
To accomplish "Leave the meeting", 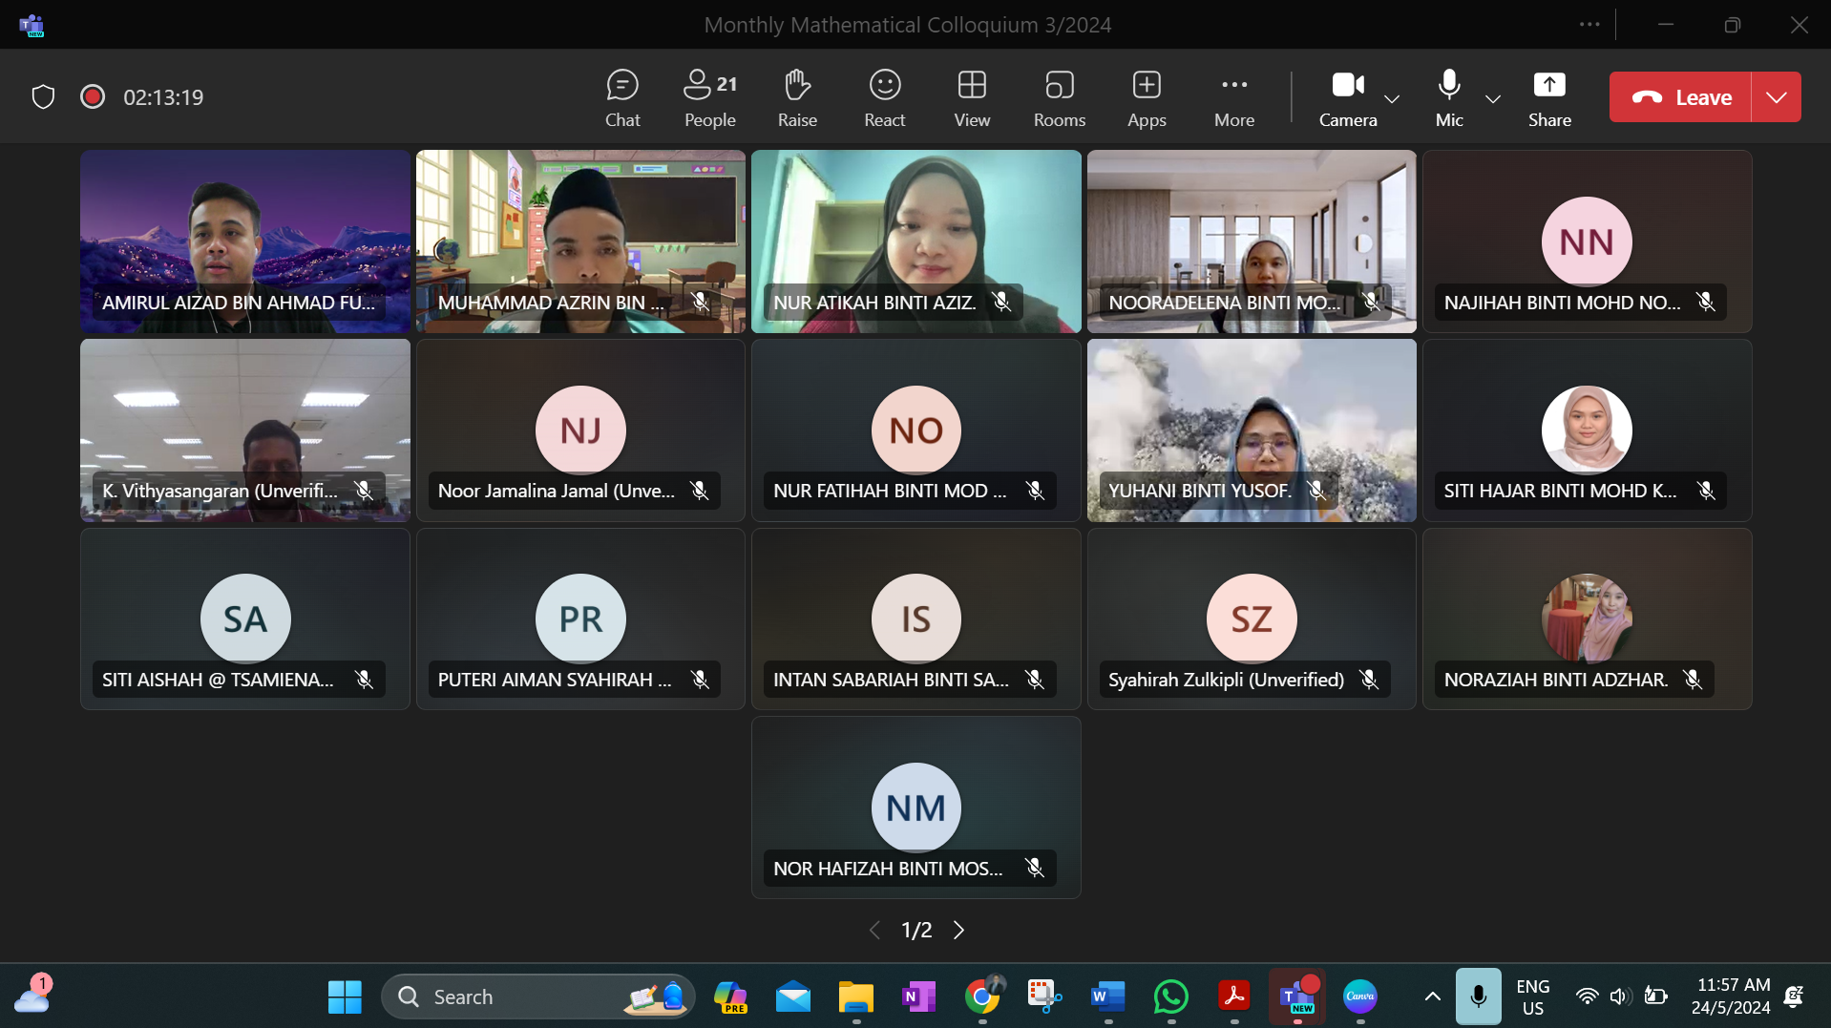I will pyautogui.click(x=1681, y=97).
